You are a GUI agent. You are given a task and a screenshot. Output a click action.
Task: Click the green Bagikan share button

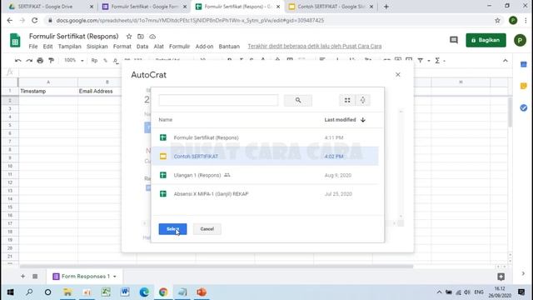pos(486,40)
